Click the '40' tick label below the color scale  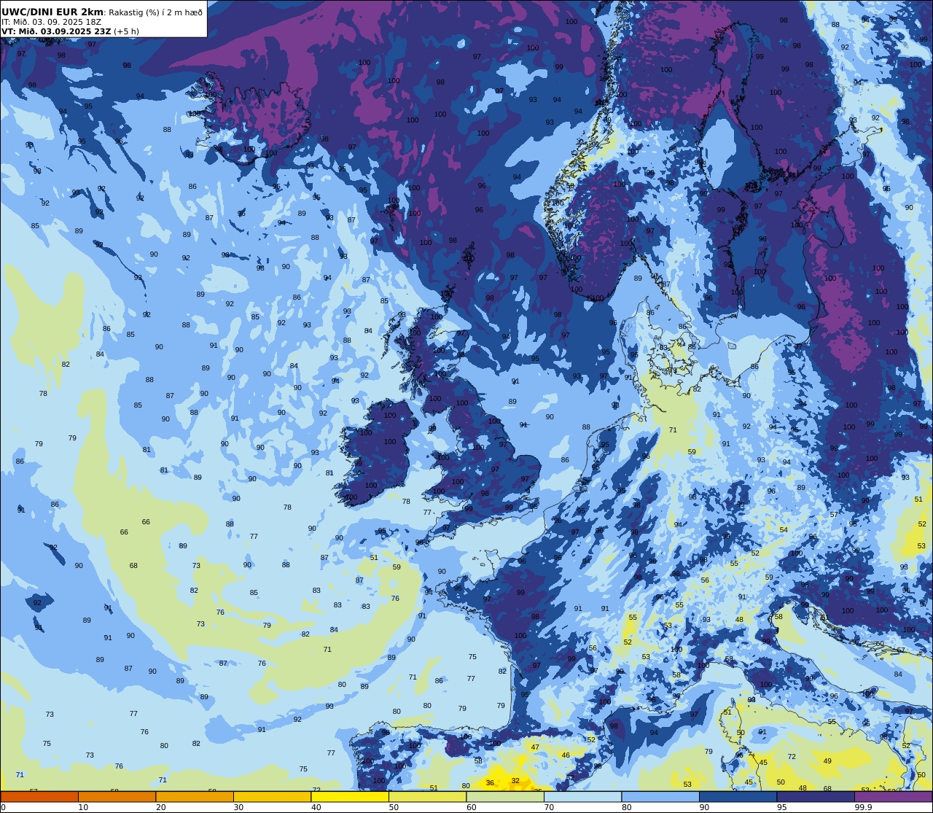click(316, 807)
